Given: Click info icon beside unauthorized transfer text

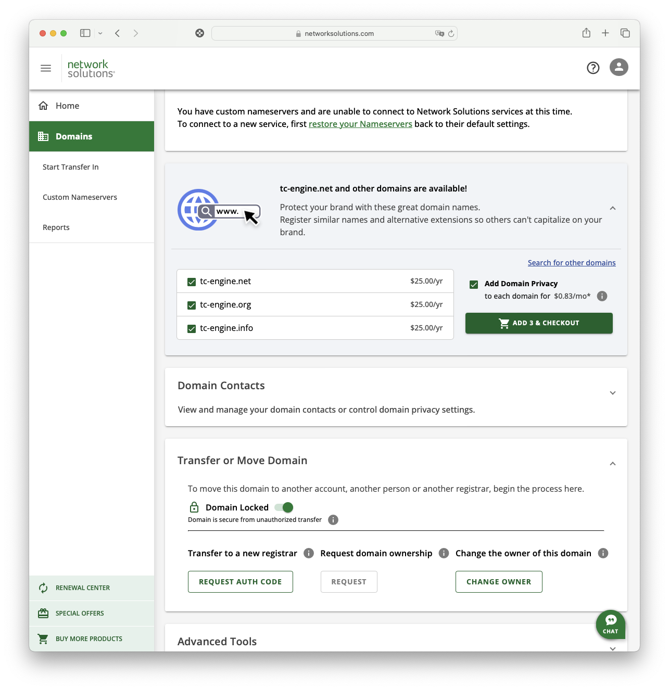Looking at the screenshot, I should coord(333,520).
